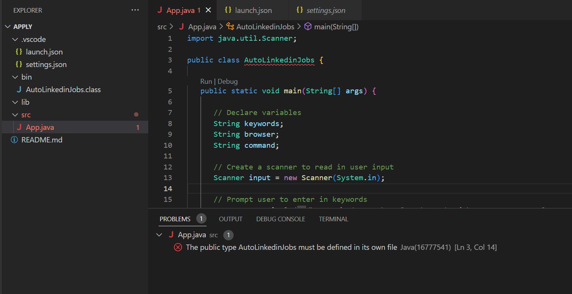
Task: Click the Debug codelens above main
Action: [228, 81]
